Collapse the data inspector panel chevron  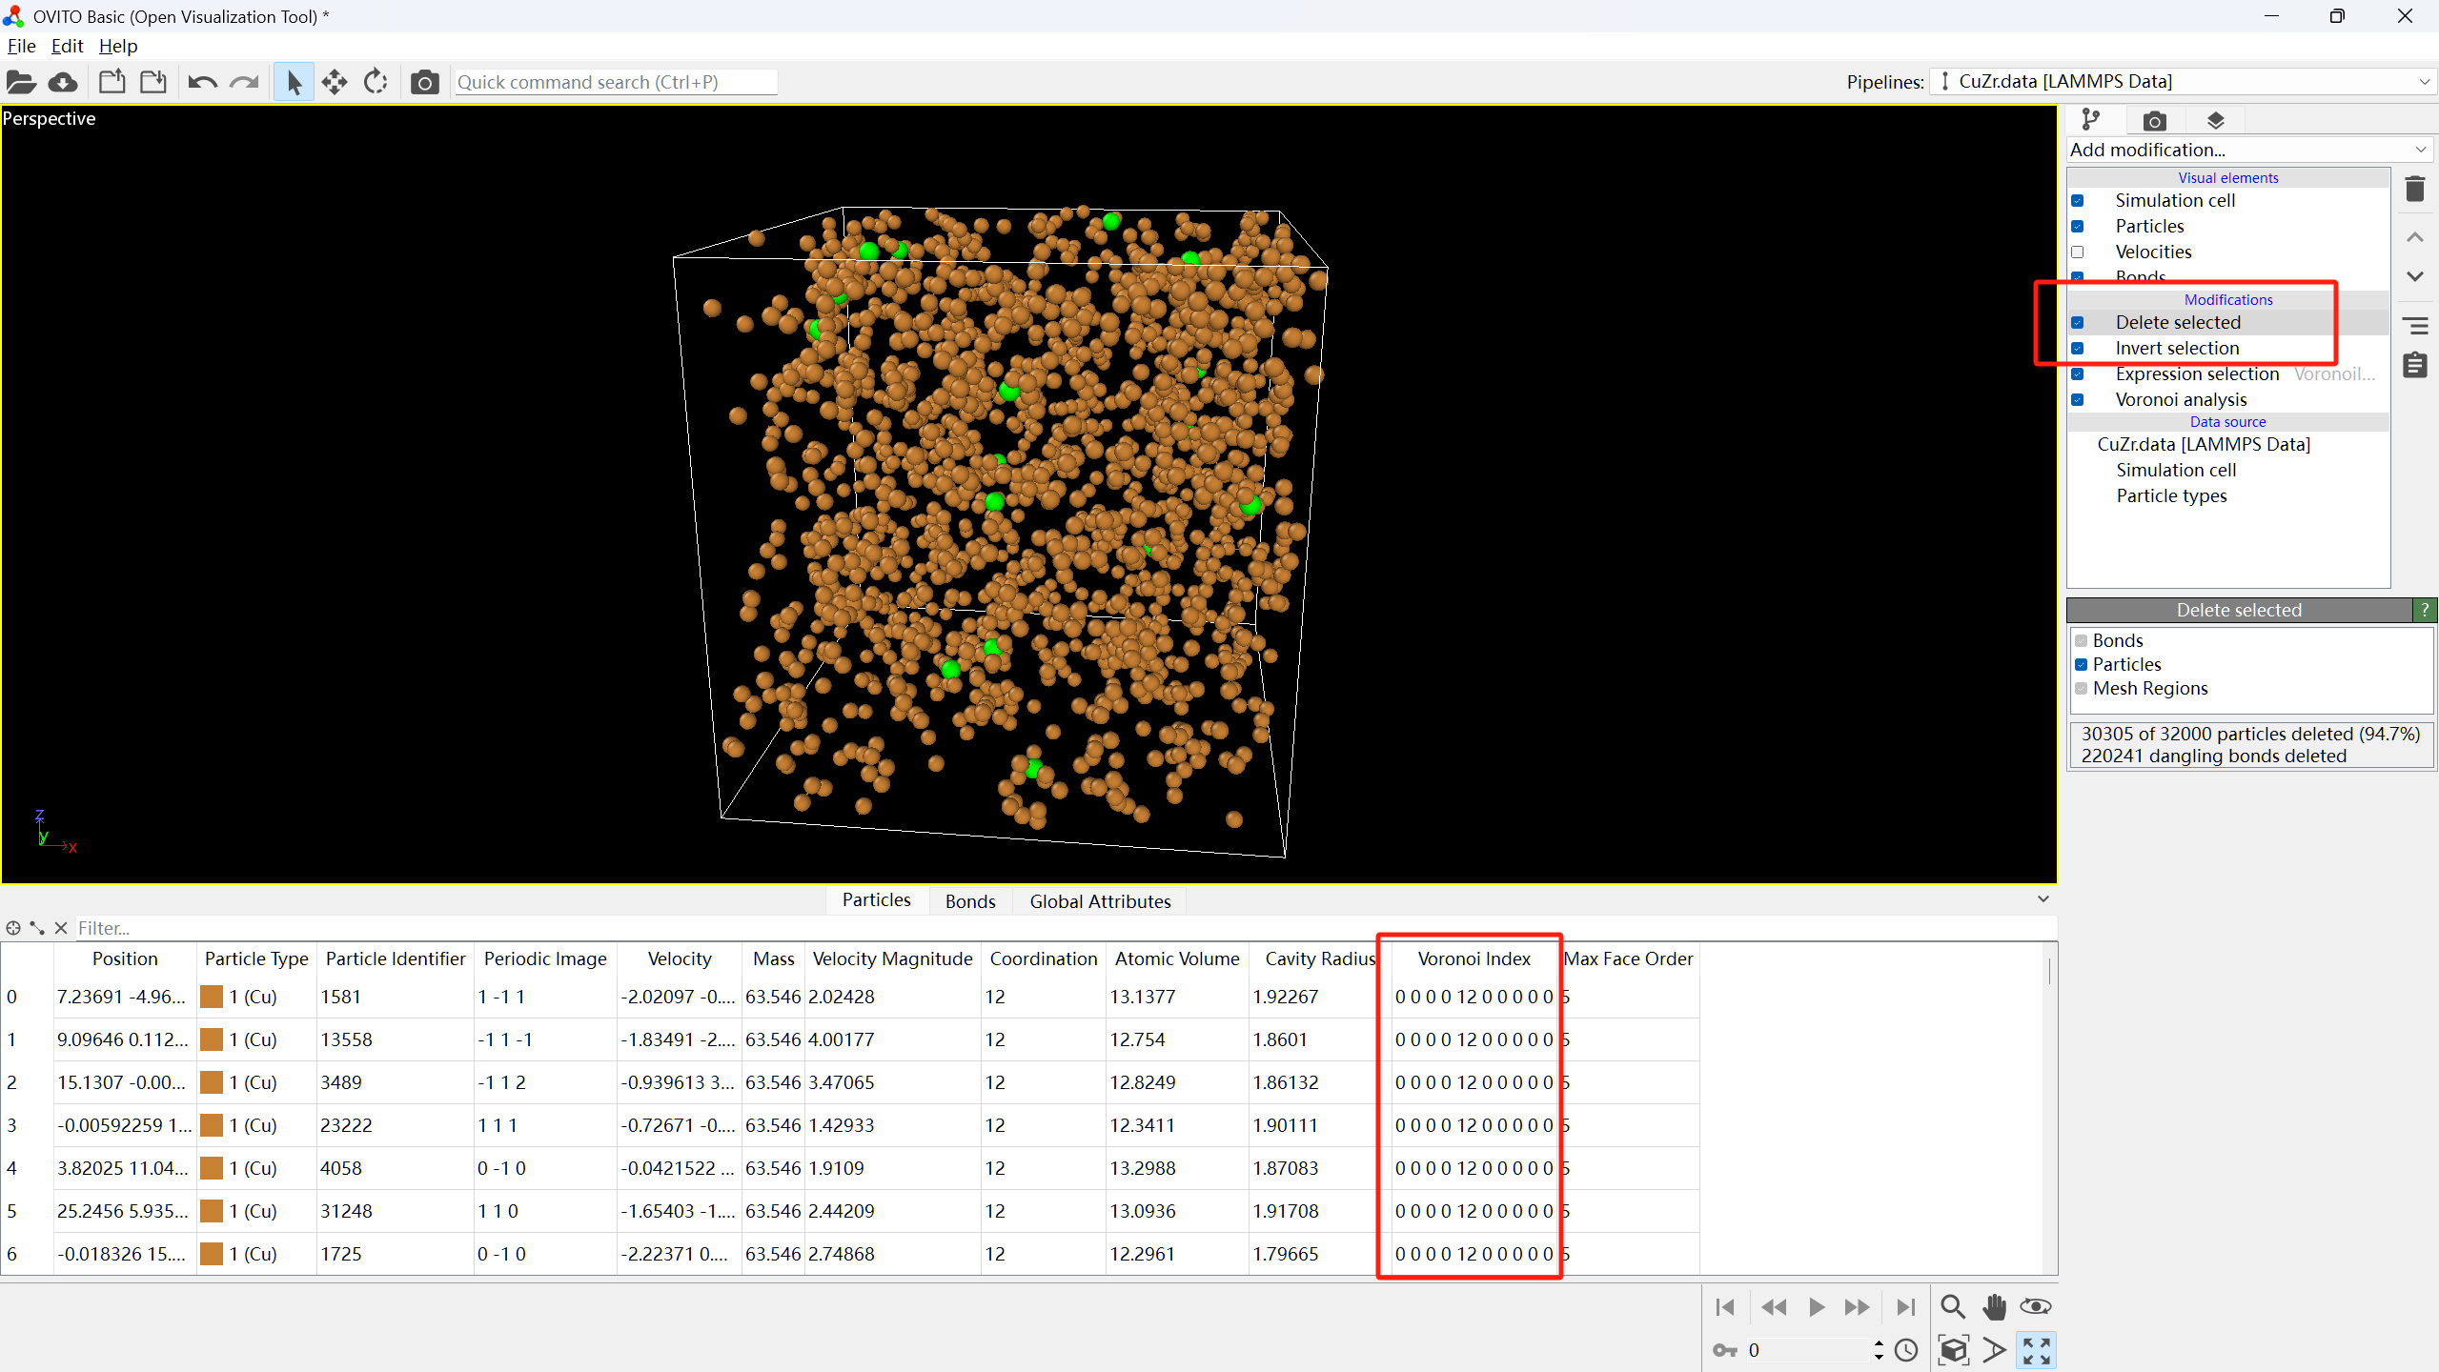click(2043, 899)
